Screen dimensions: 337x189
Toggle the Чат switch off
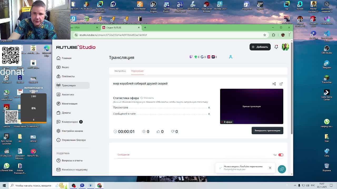click(281, 155)
